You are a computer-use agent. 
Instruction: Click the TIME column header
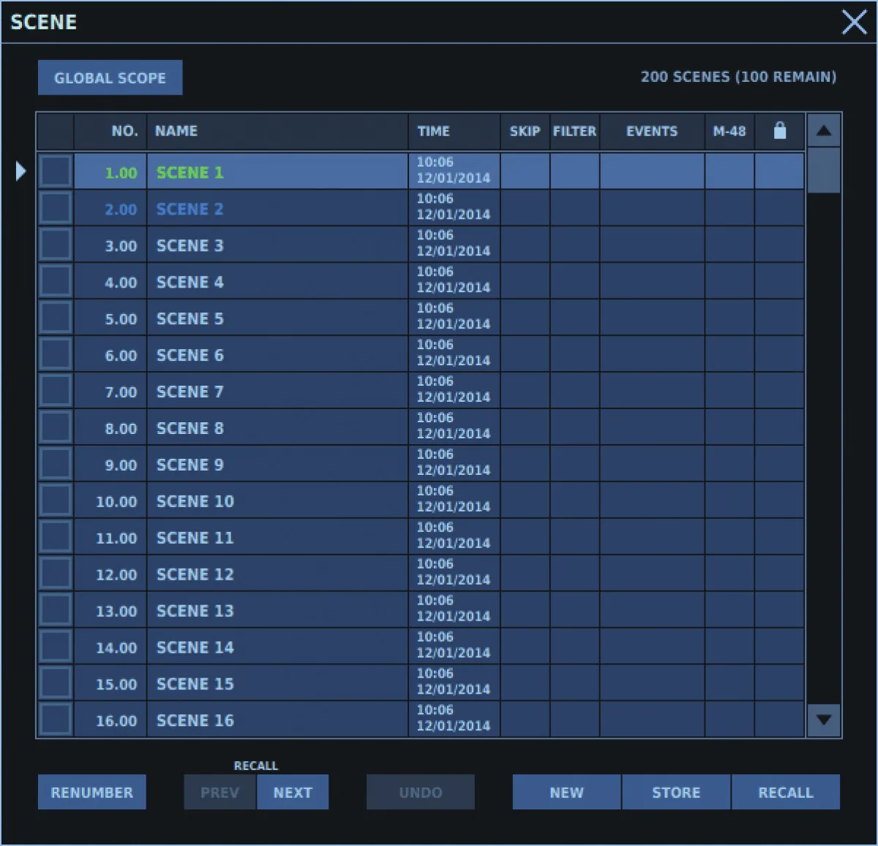[x=454, y=131]
